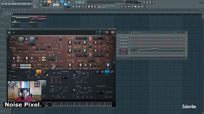Switch to the IMG tab in Harmor
204x114 pixels.
[x=102, y=72]
